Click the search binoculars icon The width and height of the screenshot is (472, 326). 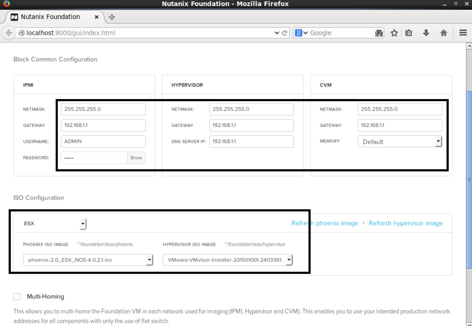379,33
